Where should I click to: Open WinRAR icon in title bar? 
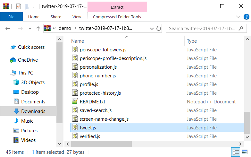tap(6, 6)
